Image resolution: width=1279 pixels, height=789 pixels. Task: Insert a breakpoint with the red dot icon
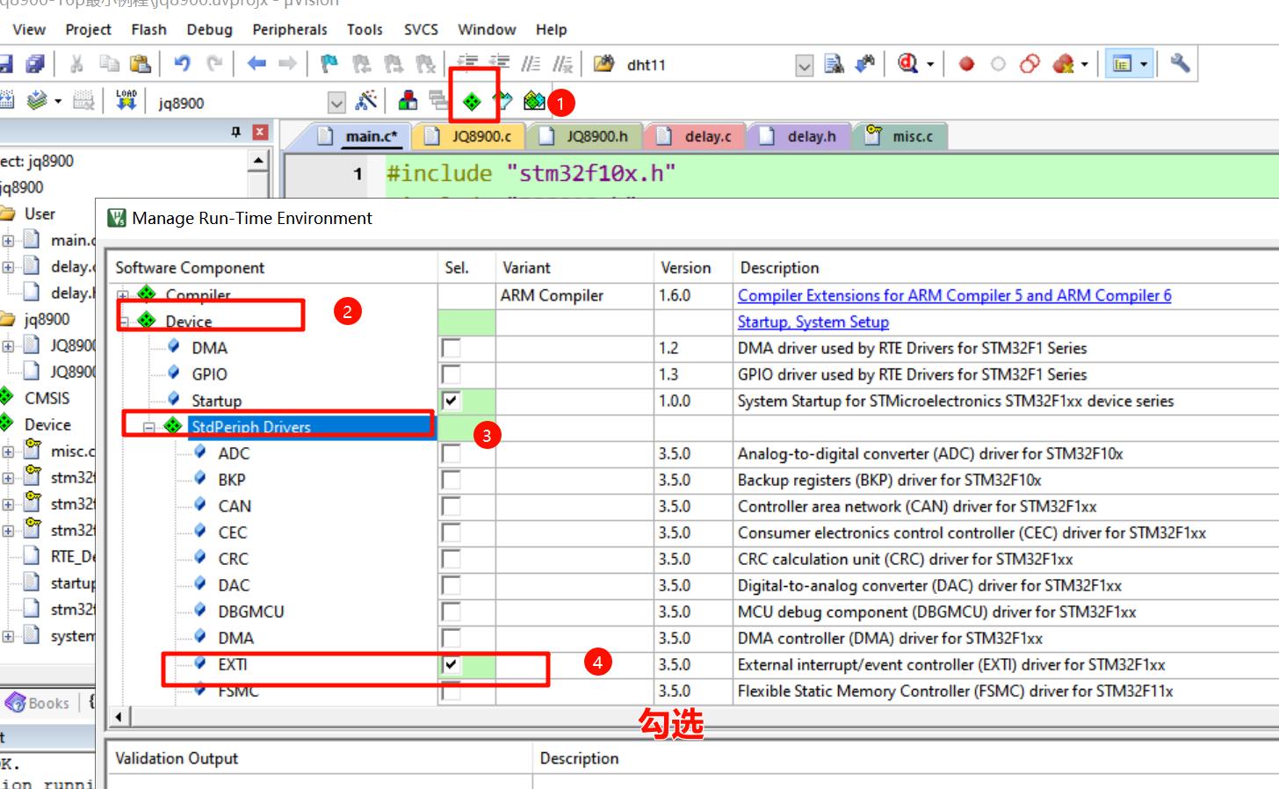coord(966,63)
